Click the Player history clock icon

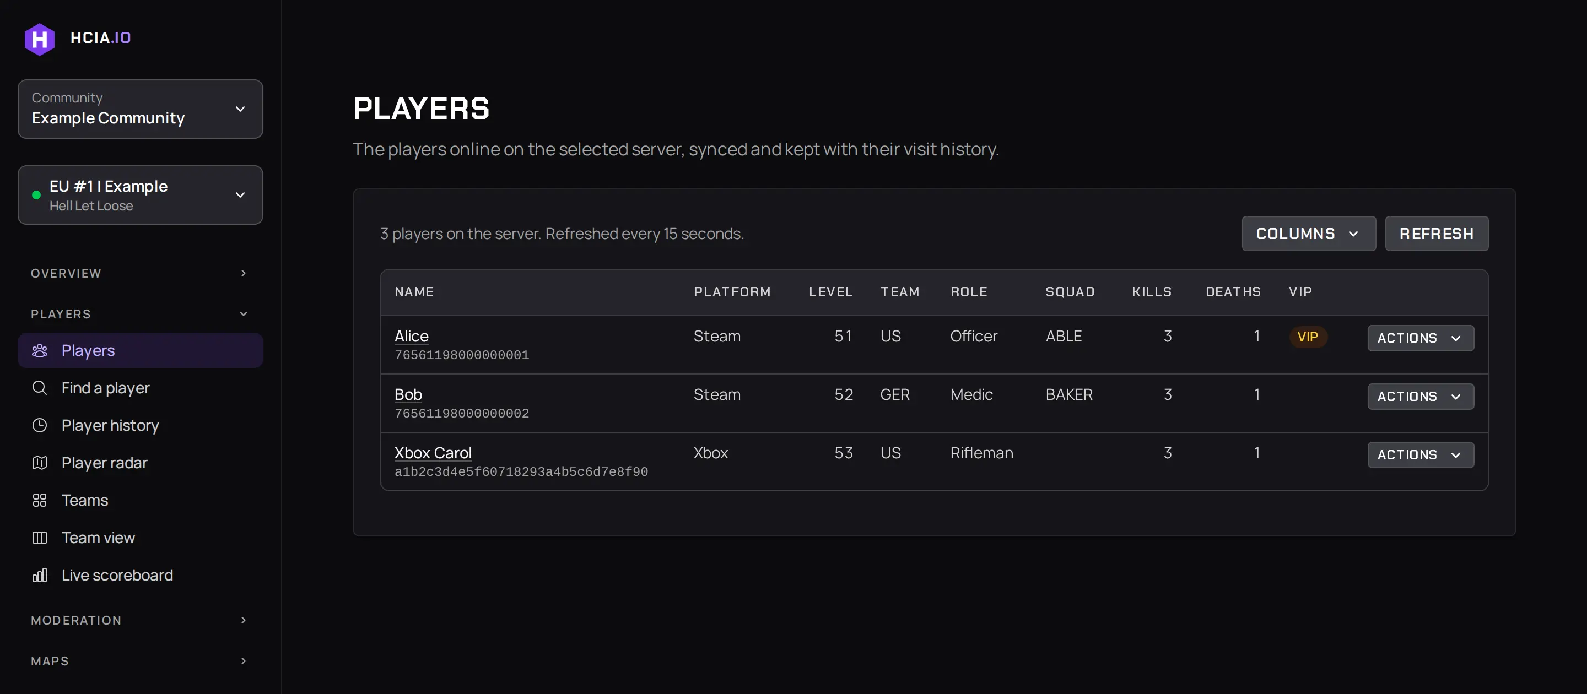click(40, 426)
